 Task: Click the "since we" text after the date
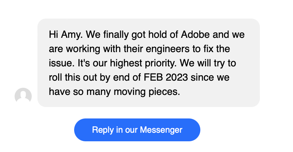[x=210, y=77]
